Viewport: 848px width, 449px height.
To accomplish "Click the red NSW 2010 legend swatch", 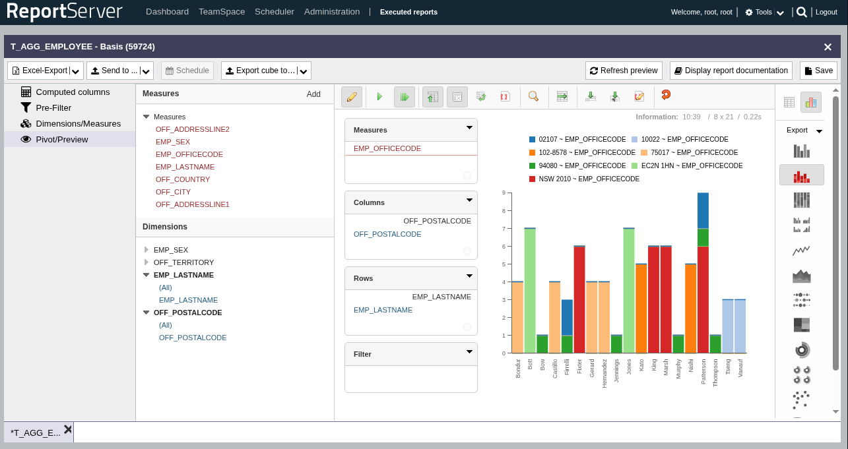I will (533, 179).
